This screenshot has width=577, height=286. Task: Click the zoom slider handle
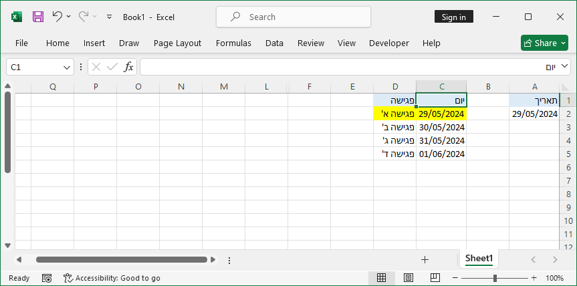coord(495,278)
